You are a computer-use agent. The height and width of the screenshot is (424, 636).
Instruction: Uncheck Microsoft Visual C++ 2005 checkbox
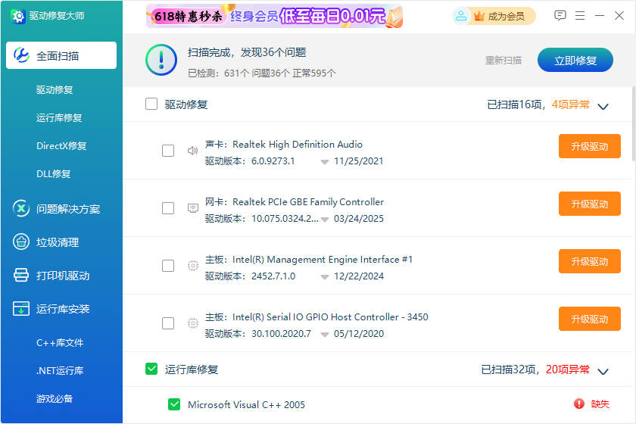pyautogui.click(x=174, y=404)
